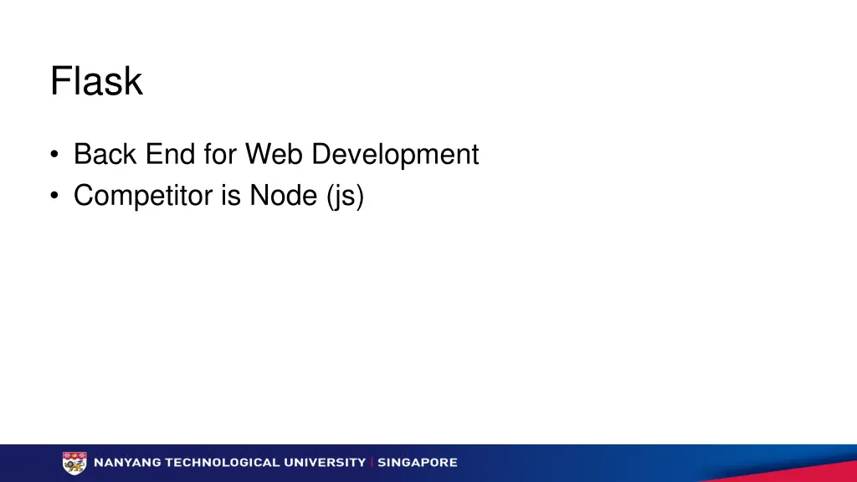Select the slide title "Flask"
This screenshot has height=482, width=857.
pyautogui.click(x=97, y=81)
